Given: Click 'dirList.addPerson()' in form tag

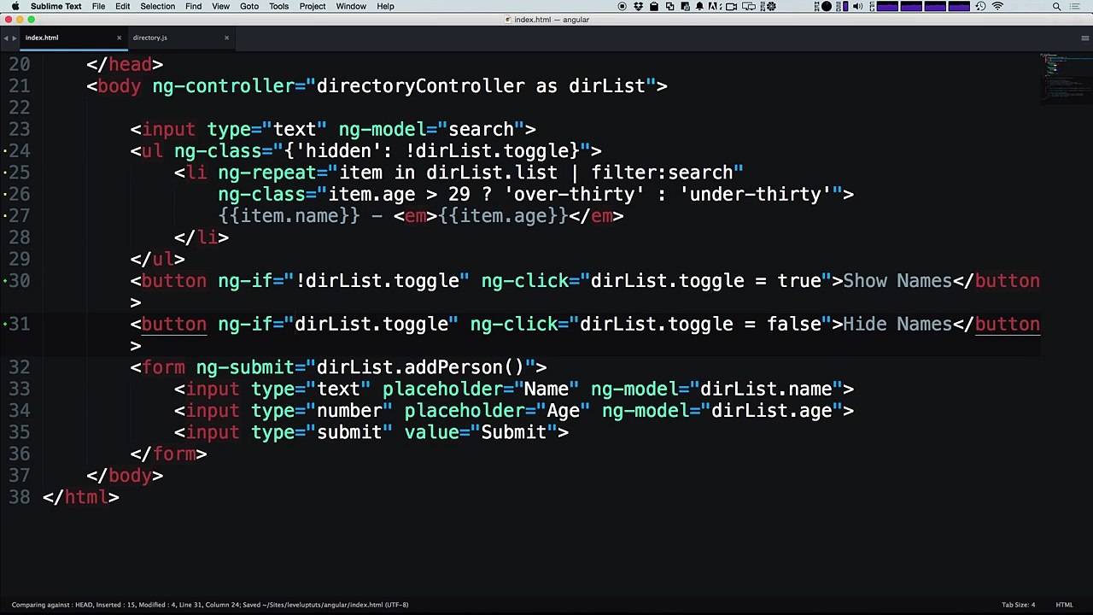Looking at the screenshot, I should tap(420, 367).
